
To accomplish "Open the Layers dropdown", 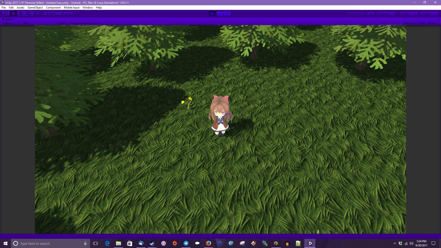I will click(408, 13).
